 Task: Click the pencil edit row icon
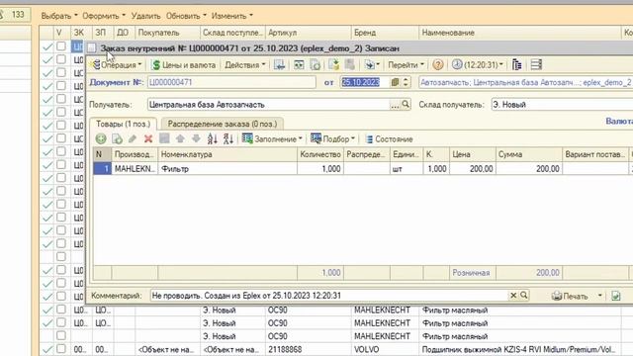133,139
